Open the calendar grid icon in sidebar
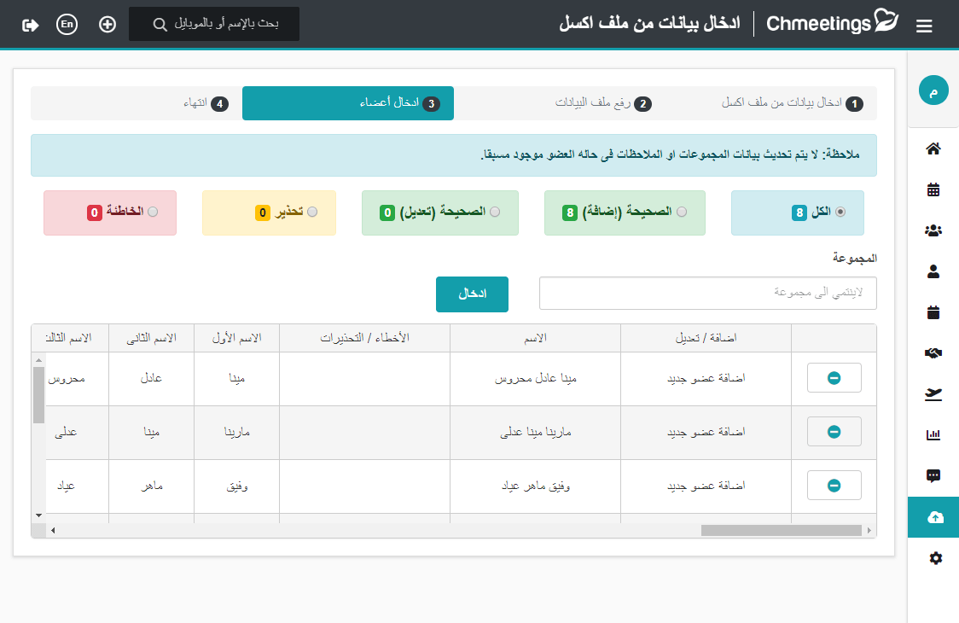This screenshot has height=623, width=959. click(933, 189)
